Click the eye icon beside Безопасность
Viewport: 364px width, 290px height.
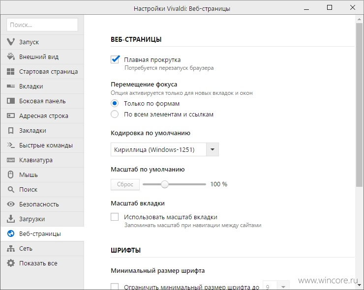click(11, 204)
